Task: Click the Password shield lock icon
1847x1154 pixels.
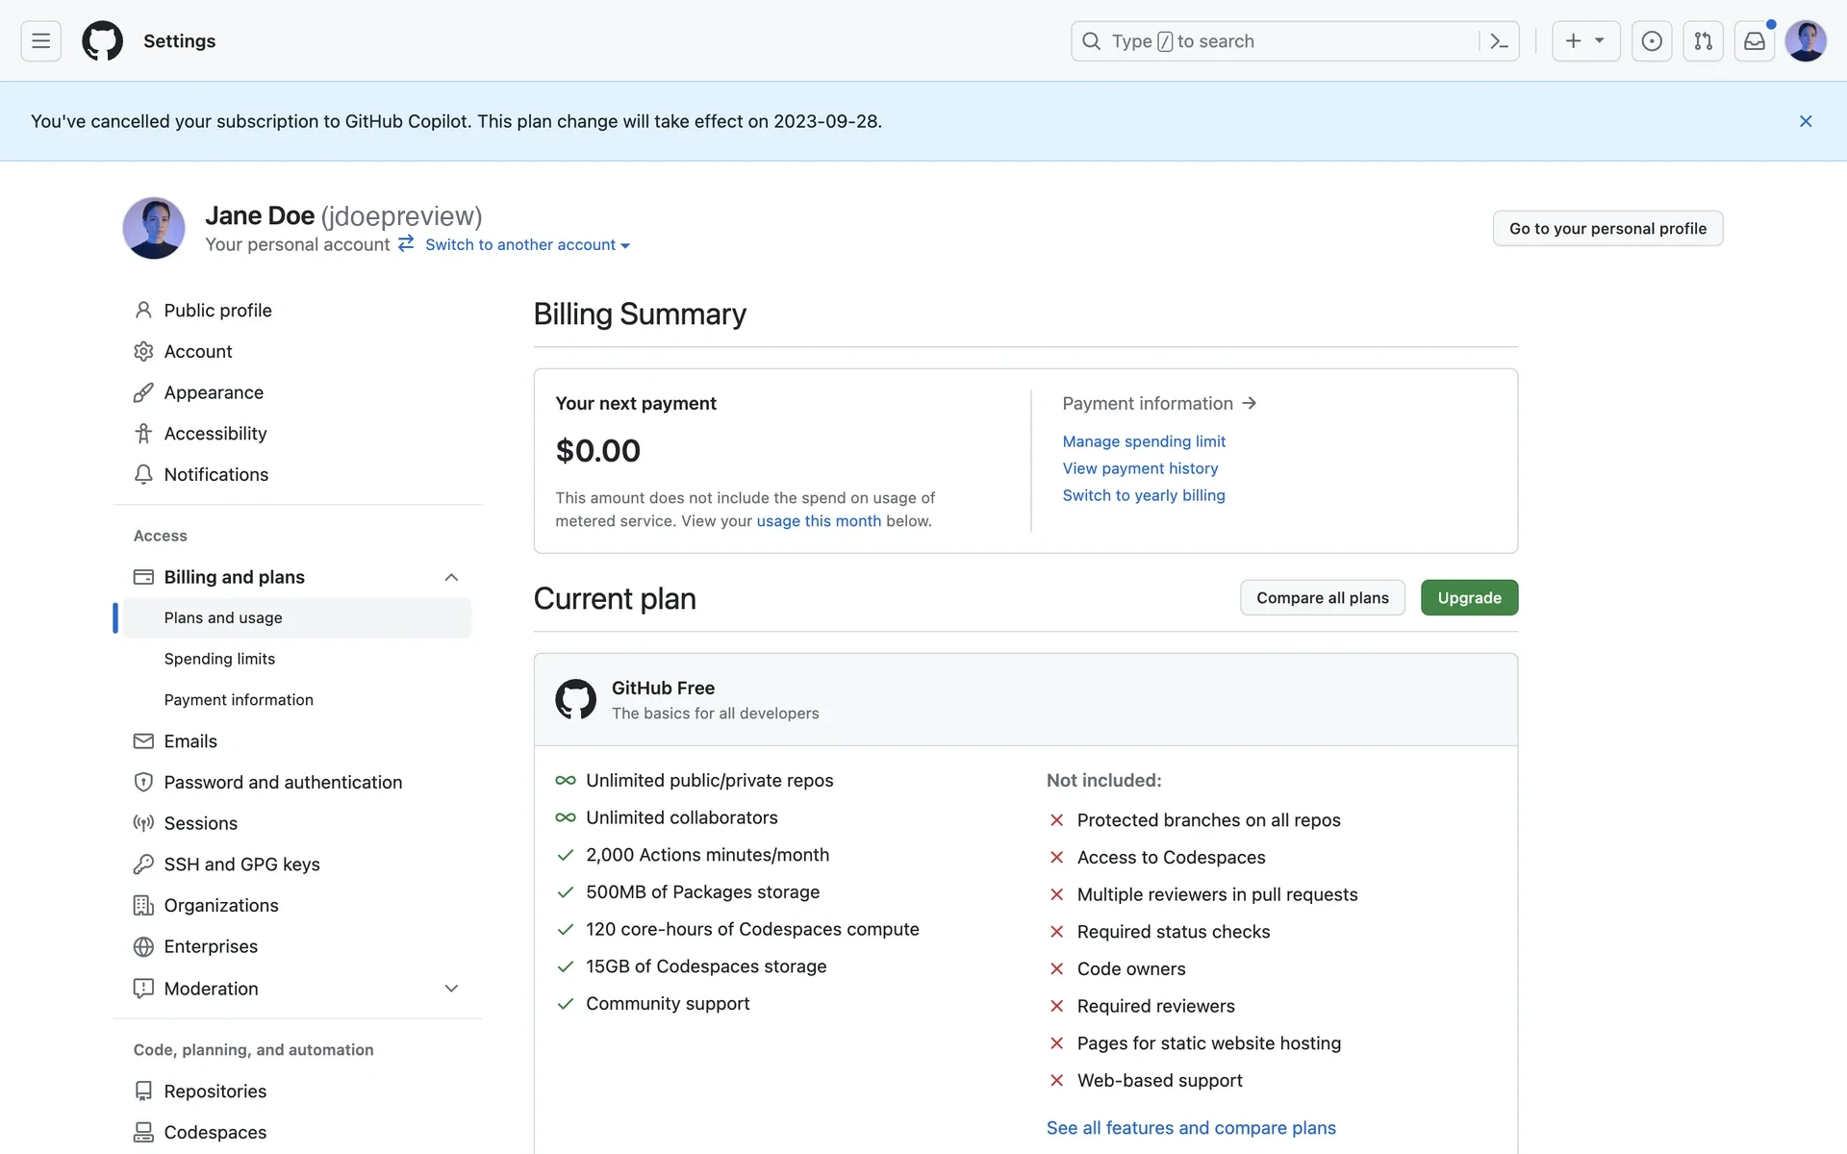Action: click(143, 783)
